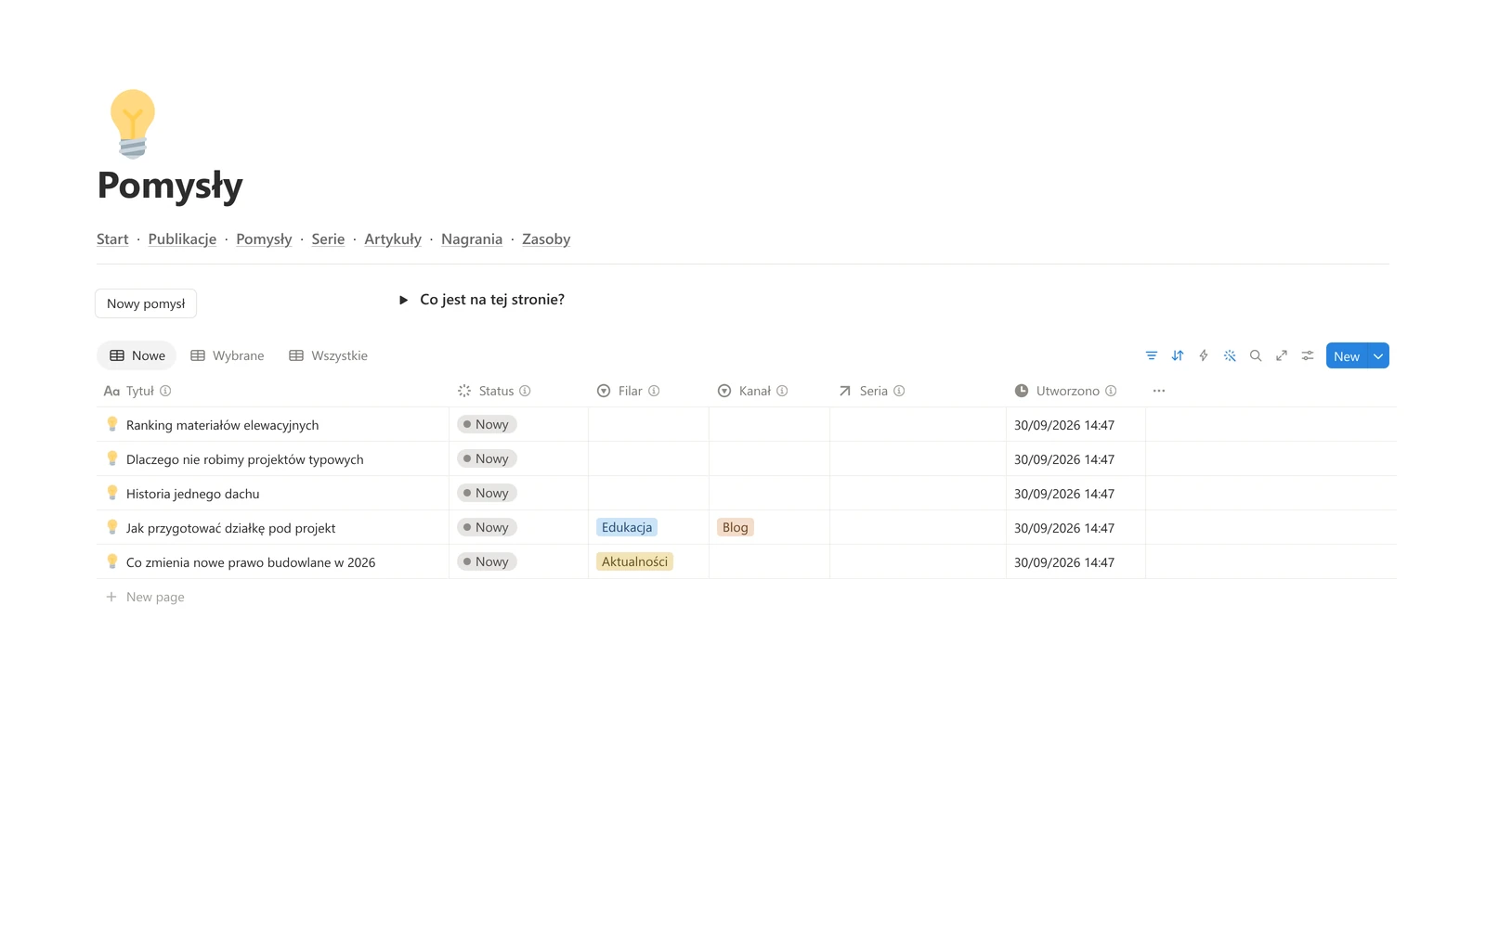1486x928 pixels.
Task: Click info icon next to Seria column
Action: pos(899,391)
